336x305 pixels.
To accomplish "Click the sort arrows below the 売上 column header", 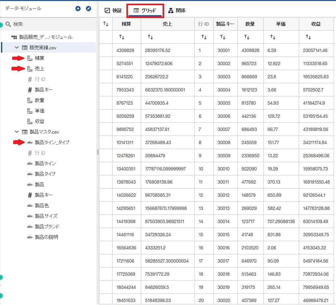I will (150, 37).
